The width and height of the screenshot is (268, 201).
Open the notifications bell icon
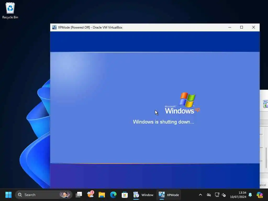tap(250, 195)
